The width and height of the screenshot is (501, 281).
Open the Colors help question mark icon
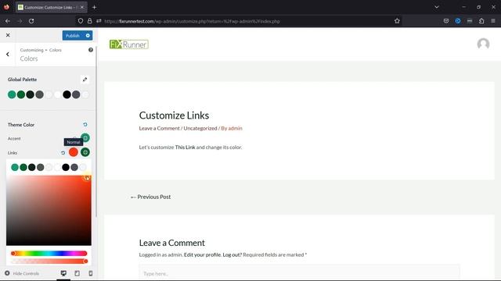pos(91,50)
